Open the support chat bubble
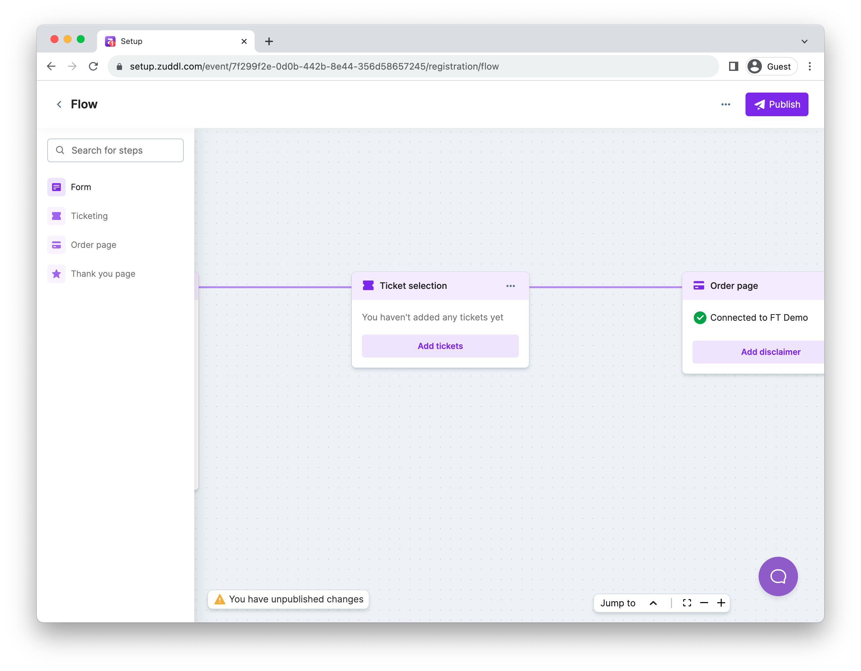Image resolution: width=861 pixels, height=671 pixels. tap(778, 576)
